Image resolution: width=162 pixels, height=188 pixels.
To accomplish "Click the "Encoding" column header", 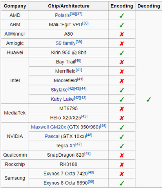I will click(x=122, y=6).
